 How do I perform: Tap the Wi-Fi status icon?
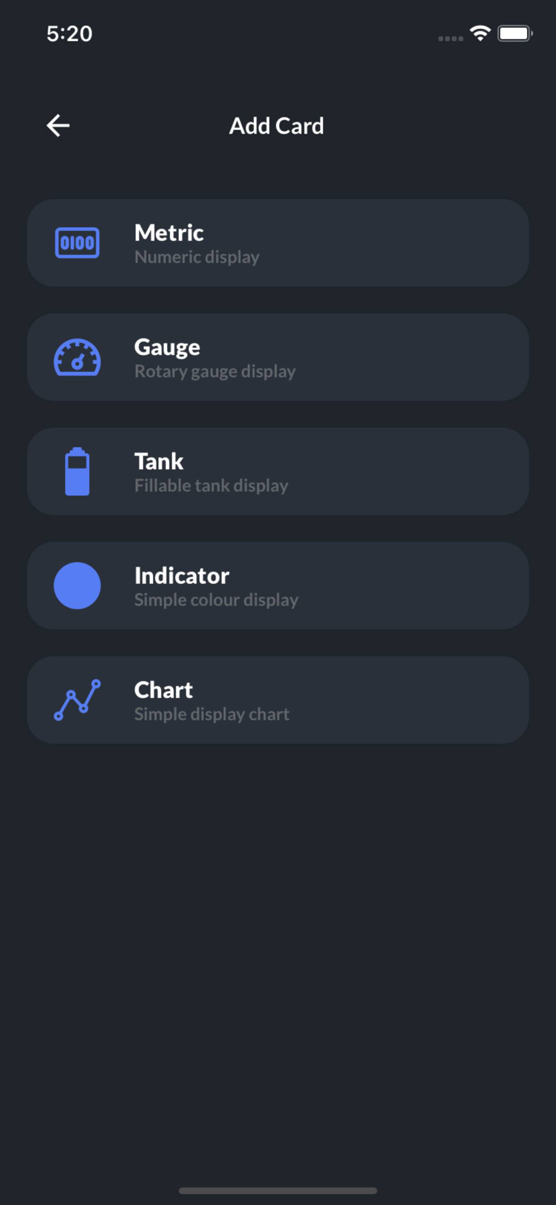coord(480,33)
